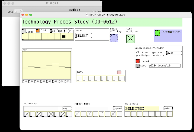
Task: Click the number box showing 6
Action: pyautogui.click(x=71, y=31)
